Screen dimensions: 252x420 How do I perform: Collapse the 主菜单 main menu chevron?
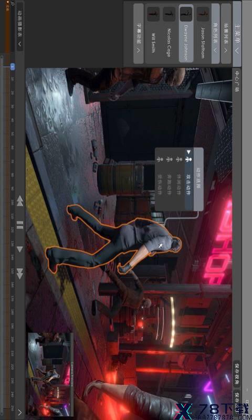click(x=237, y=50)
